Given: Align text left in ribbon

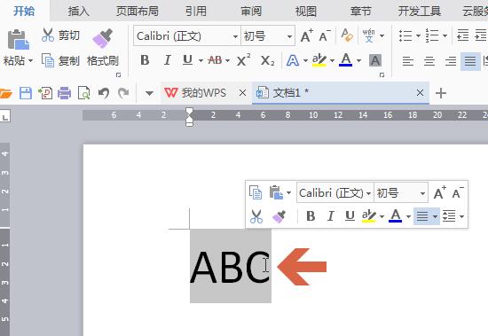Looking at the screenshot, I should tap(408, 61).
